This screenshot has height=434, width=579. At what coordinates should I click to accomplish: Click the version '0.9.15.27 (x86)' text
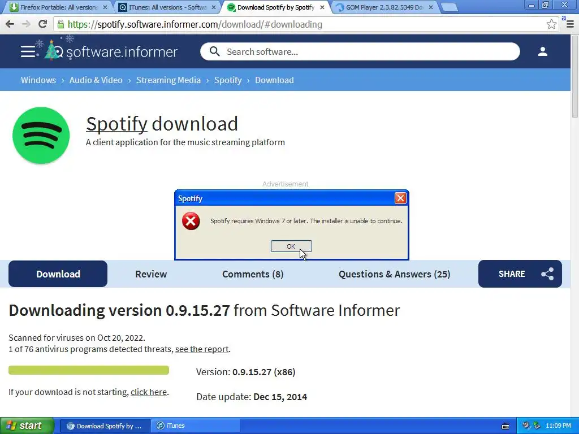pos(263,372)
